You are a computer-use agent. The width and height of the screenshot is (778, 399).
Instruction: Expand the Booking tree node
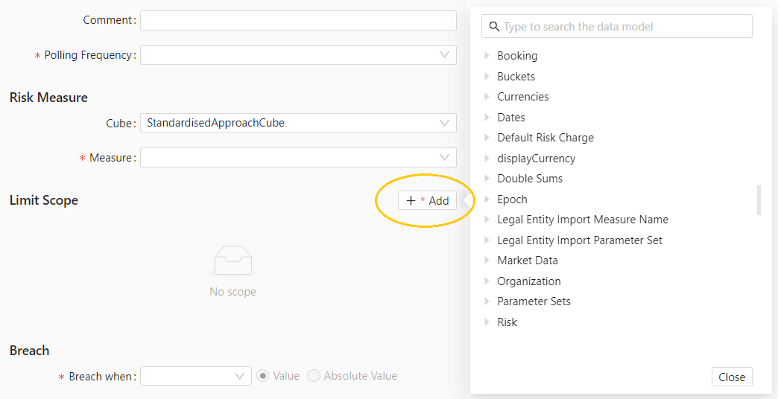click(487, 56)
